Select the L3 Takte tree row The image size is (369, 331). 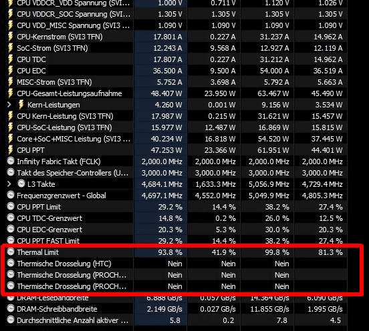tap(41, 184)
